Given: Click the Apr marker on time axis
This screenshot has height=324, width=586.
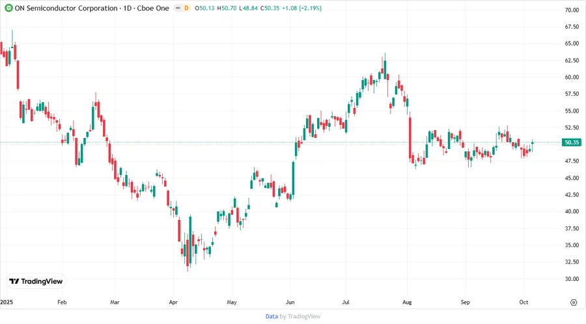Looking at the screenshot, I should [x=173, y=303].
